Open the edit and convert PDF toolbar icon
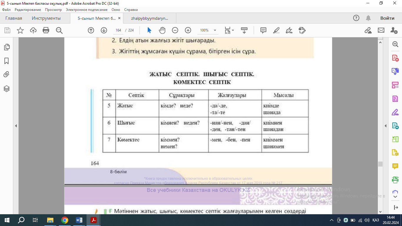Screen dimensions: 402x226 coord(302,30)
